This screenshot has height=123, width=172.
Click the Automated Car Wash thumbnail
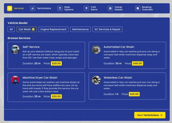tap(96, 49)
